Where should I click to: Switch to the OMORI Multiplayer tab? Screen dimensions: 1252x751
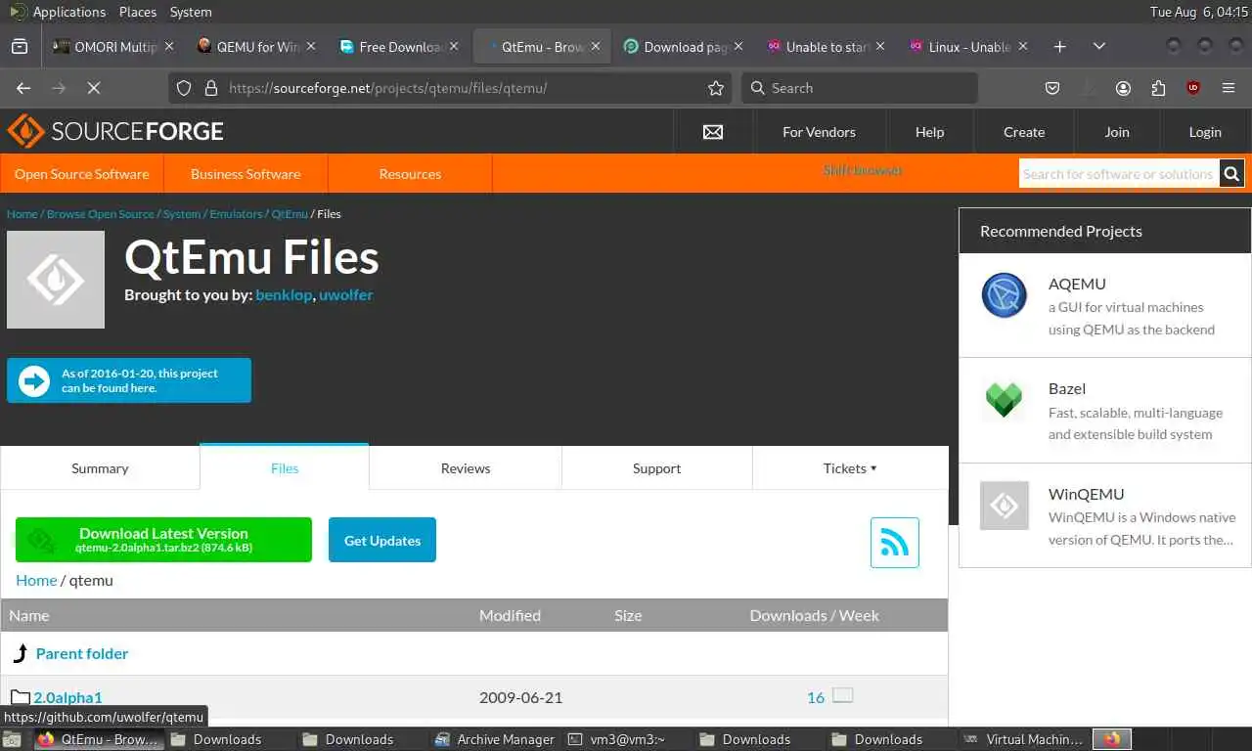[114, 46]
